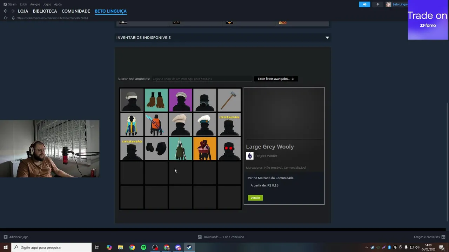The image size is (449, 252).
Task: Open the Exibir menu
Action: click(x=23, y=5)
